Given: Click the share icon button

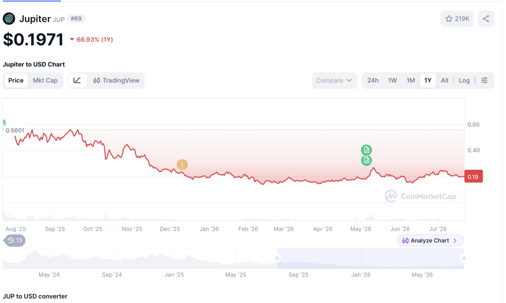Looking at the screenshot, I should 486,19.
